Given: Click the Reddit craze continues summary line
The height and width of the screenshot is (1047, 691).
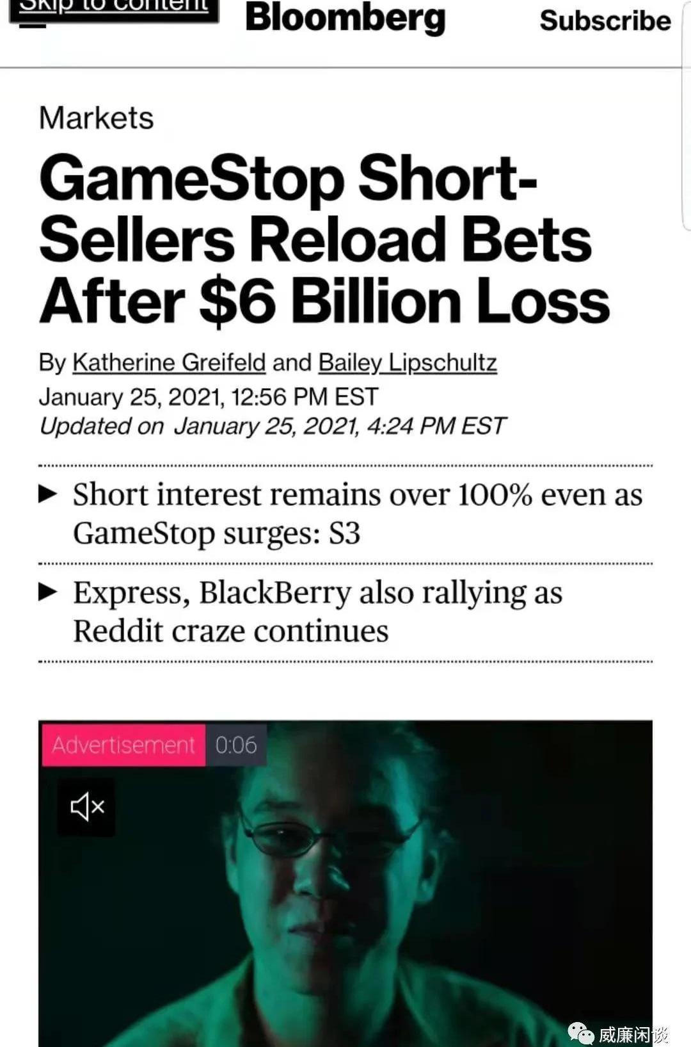Looking at the screenshot, I should [231, 631].
